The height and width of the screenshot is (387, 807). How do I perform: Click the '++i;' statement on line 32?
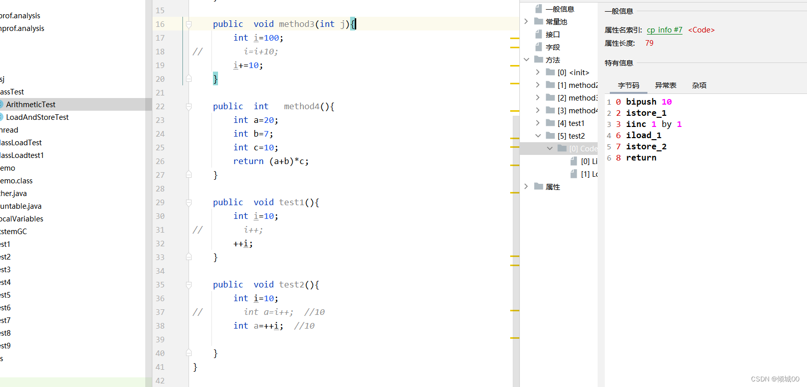tap(243, 243)
